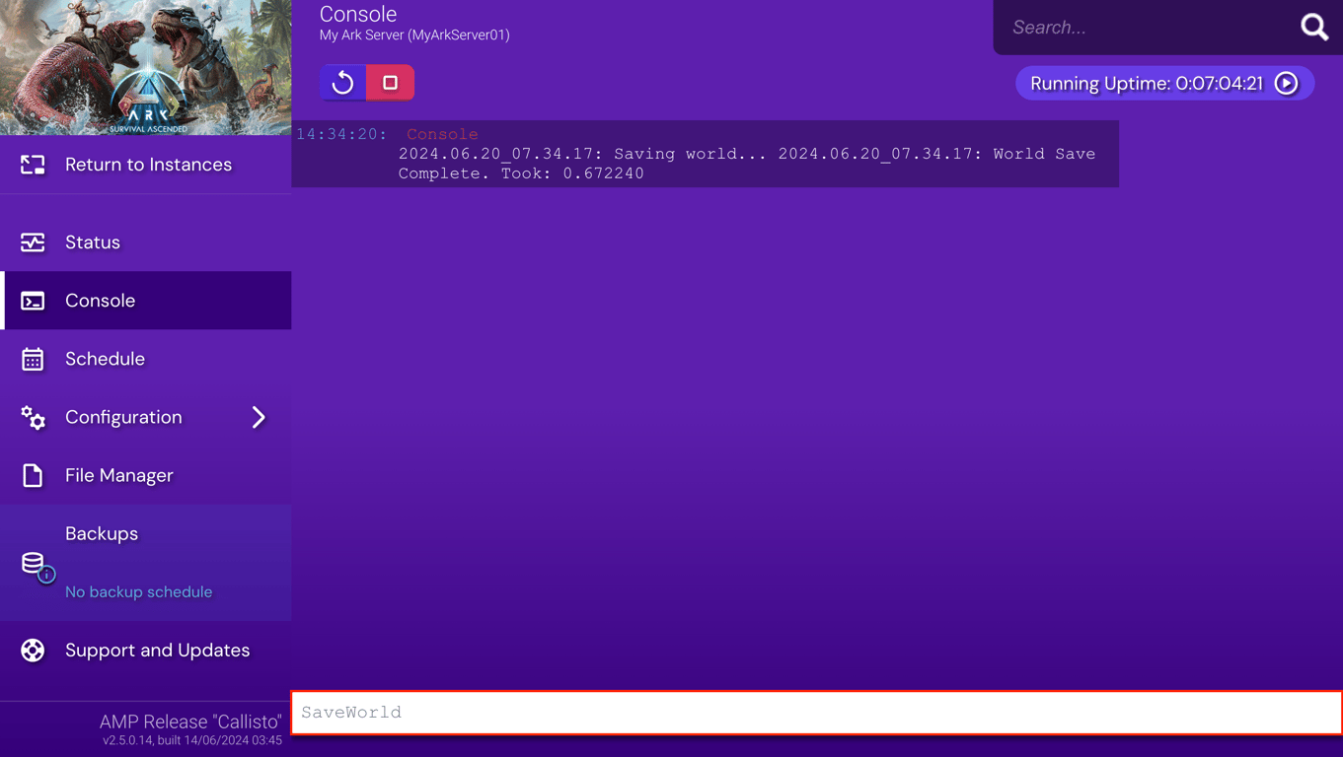The height and width of the screenshot is (757, 1343).
Task: Select the Status graph icon in sidebar
Action: tap(33, 241)
